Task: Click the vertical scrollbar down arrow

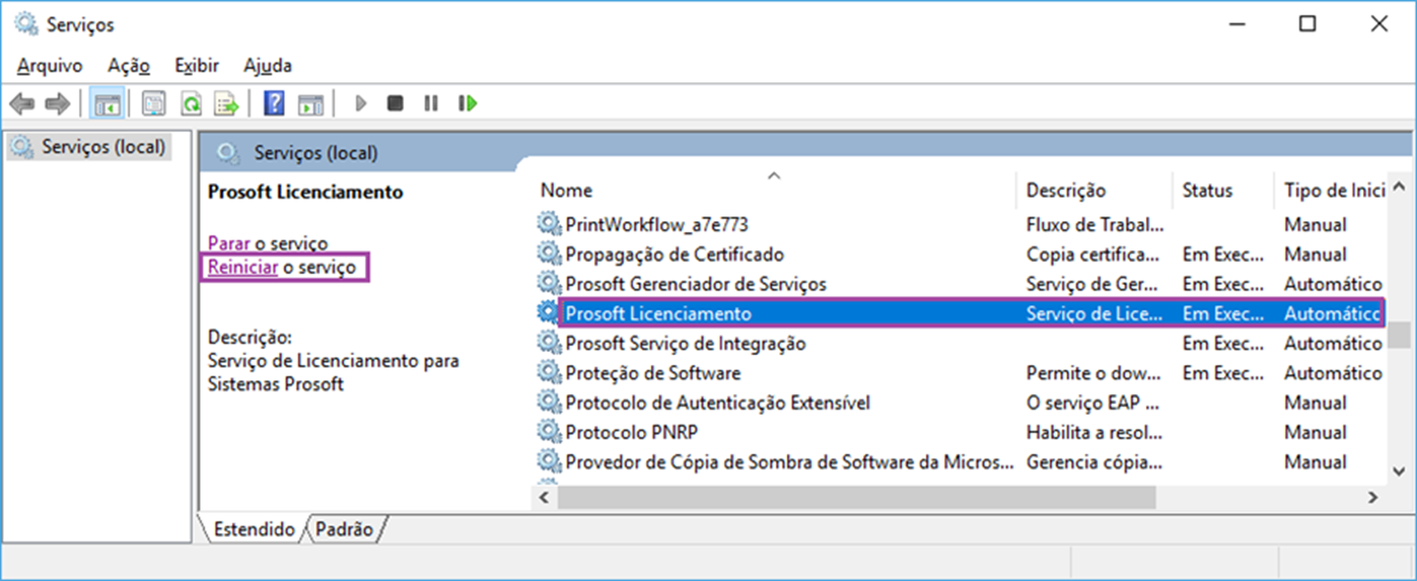Action: coord(1398,470)
